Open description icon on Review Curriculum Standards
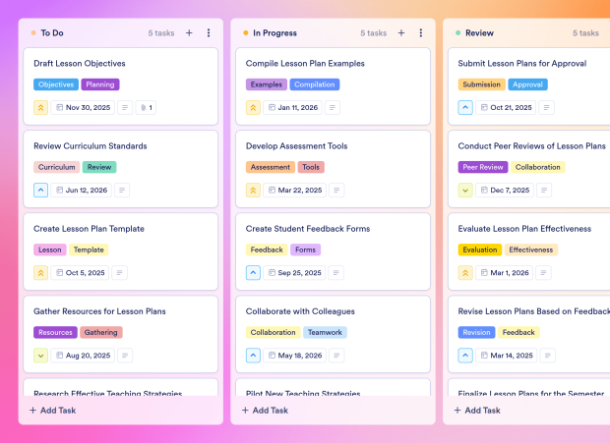Image resolution: width=610 pixels, height=443 pixels. point(122,191)
